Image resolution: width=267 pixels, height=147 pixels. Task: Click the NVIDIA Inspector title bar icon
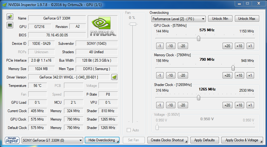coord(5,5)
